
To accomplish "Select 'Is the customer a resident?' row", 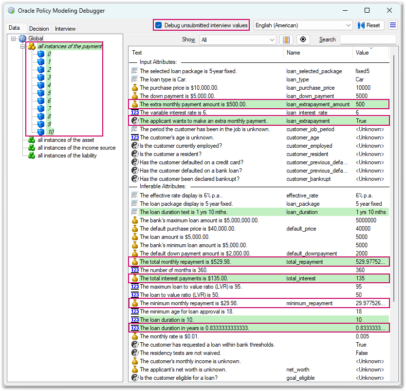I will point(259,154).
